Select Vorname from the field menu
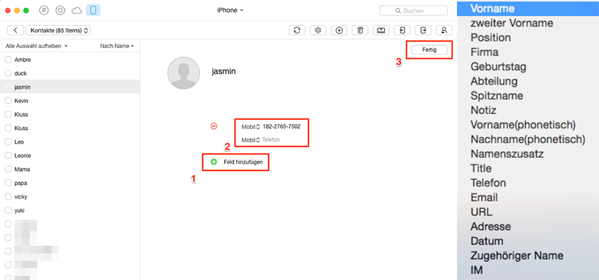 tap(528, 8)
